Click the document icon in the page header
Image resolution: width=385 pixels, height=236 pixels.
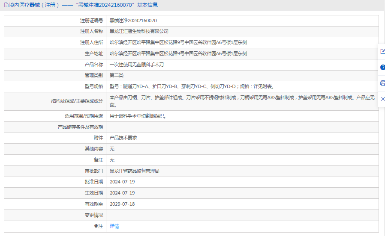tap(6, 5)
